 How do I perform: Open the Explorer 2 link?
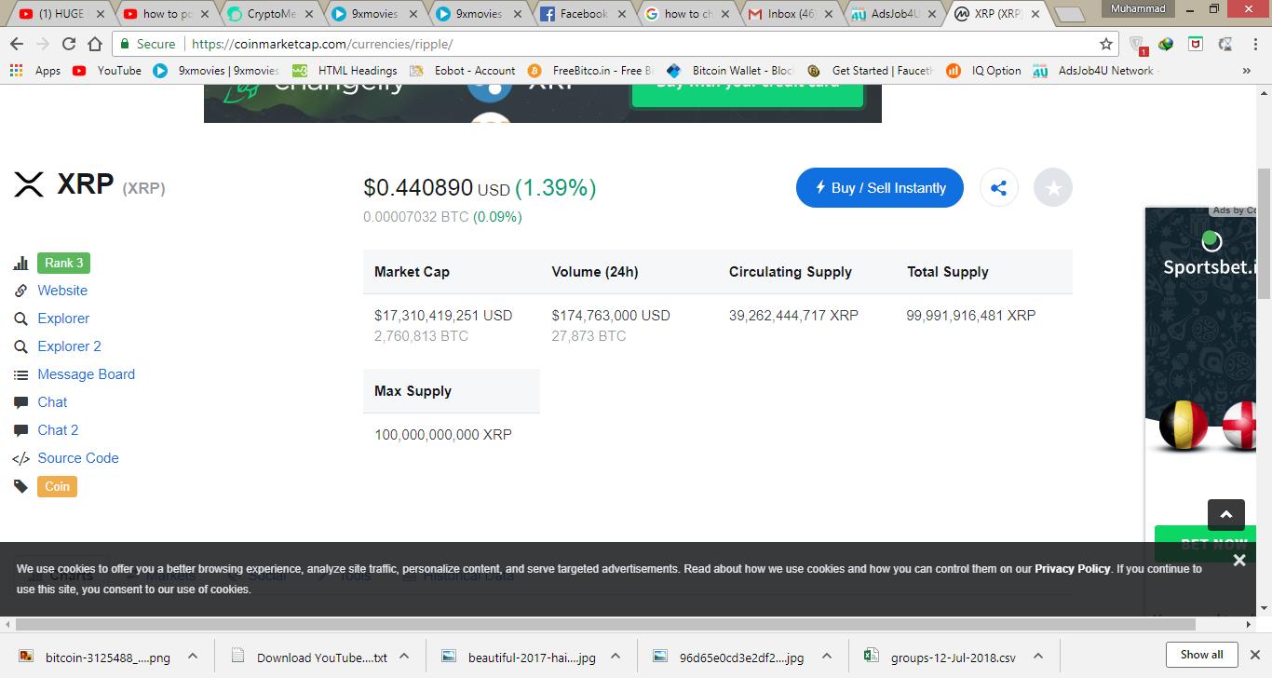(x=70, y=346)
